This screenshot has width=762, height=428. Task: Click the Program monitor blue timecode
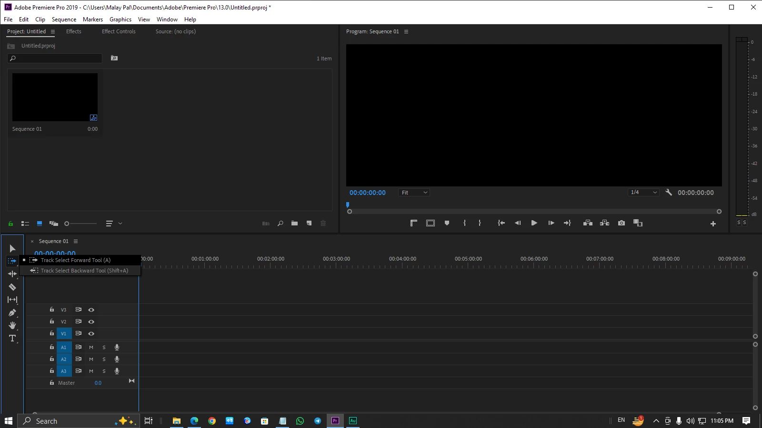click(x=368, y=193)
